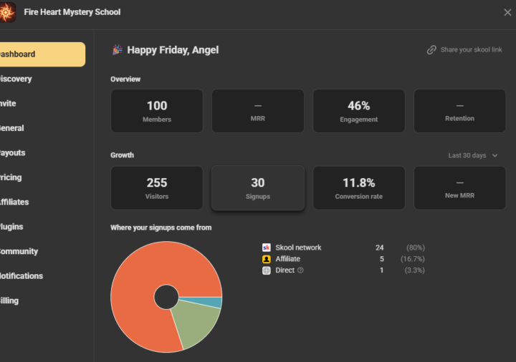
Task: Select the 255 Visitors card
Action: click(157, 188)
